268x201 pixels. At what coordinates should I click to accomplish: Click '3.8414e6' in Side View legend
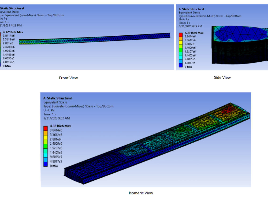click(190, 36)
